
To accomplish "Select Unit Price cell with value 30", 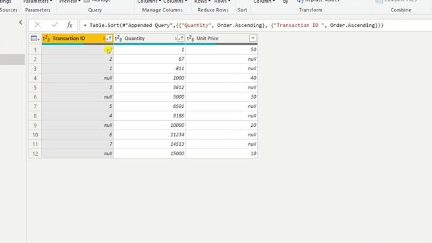I will point(221,97).
